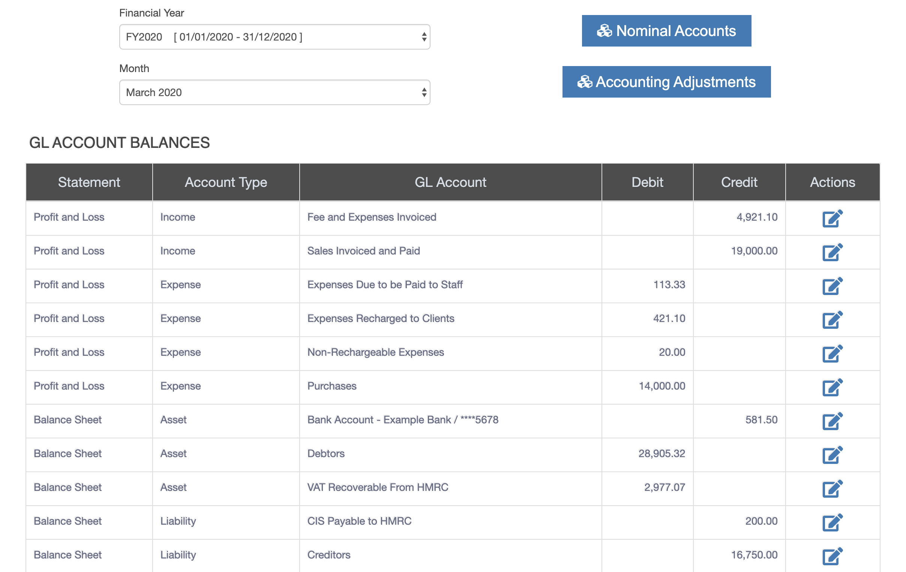Click the Account Type column header
The height and width of the screenshot is (572, 906).
[226, 182]
